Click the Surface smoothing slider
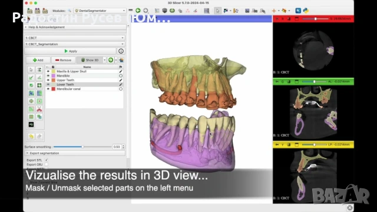The width and height of the screenshot is (377, 212). [82, 147]
